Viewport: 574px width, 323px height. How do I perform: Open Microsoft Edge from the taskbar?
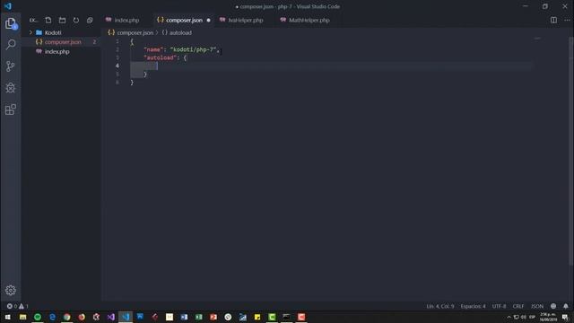pyautogui.click(x=52, y=317)
